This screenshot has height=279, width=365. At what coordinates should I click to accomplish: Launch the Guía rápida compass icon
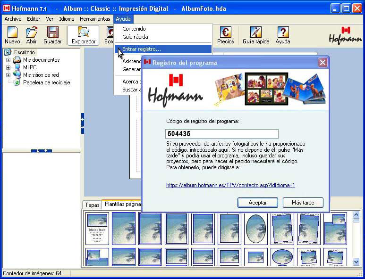(x=256, y=35)
